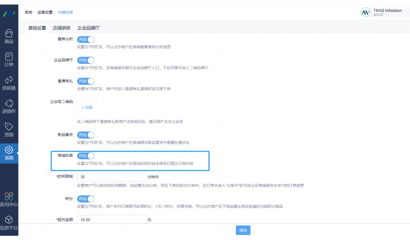Click the 时间限制 input field
The width and height of the screenshot is (410, 240).
pyautogui.click(x=112, y=177)
